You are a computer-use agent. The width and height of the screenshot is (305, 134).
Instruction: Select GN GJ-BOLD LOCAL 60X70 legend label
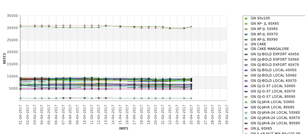click(x=273, y=81)
